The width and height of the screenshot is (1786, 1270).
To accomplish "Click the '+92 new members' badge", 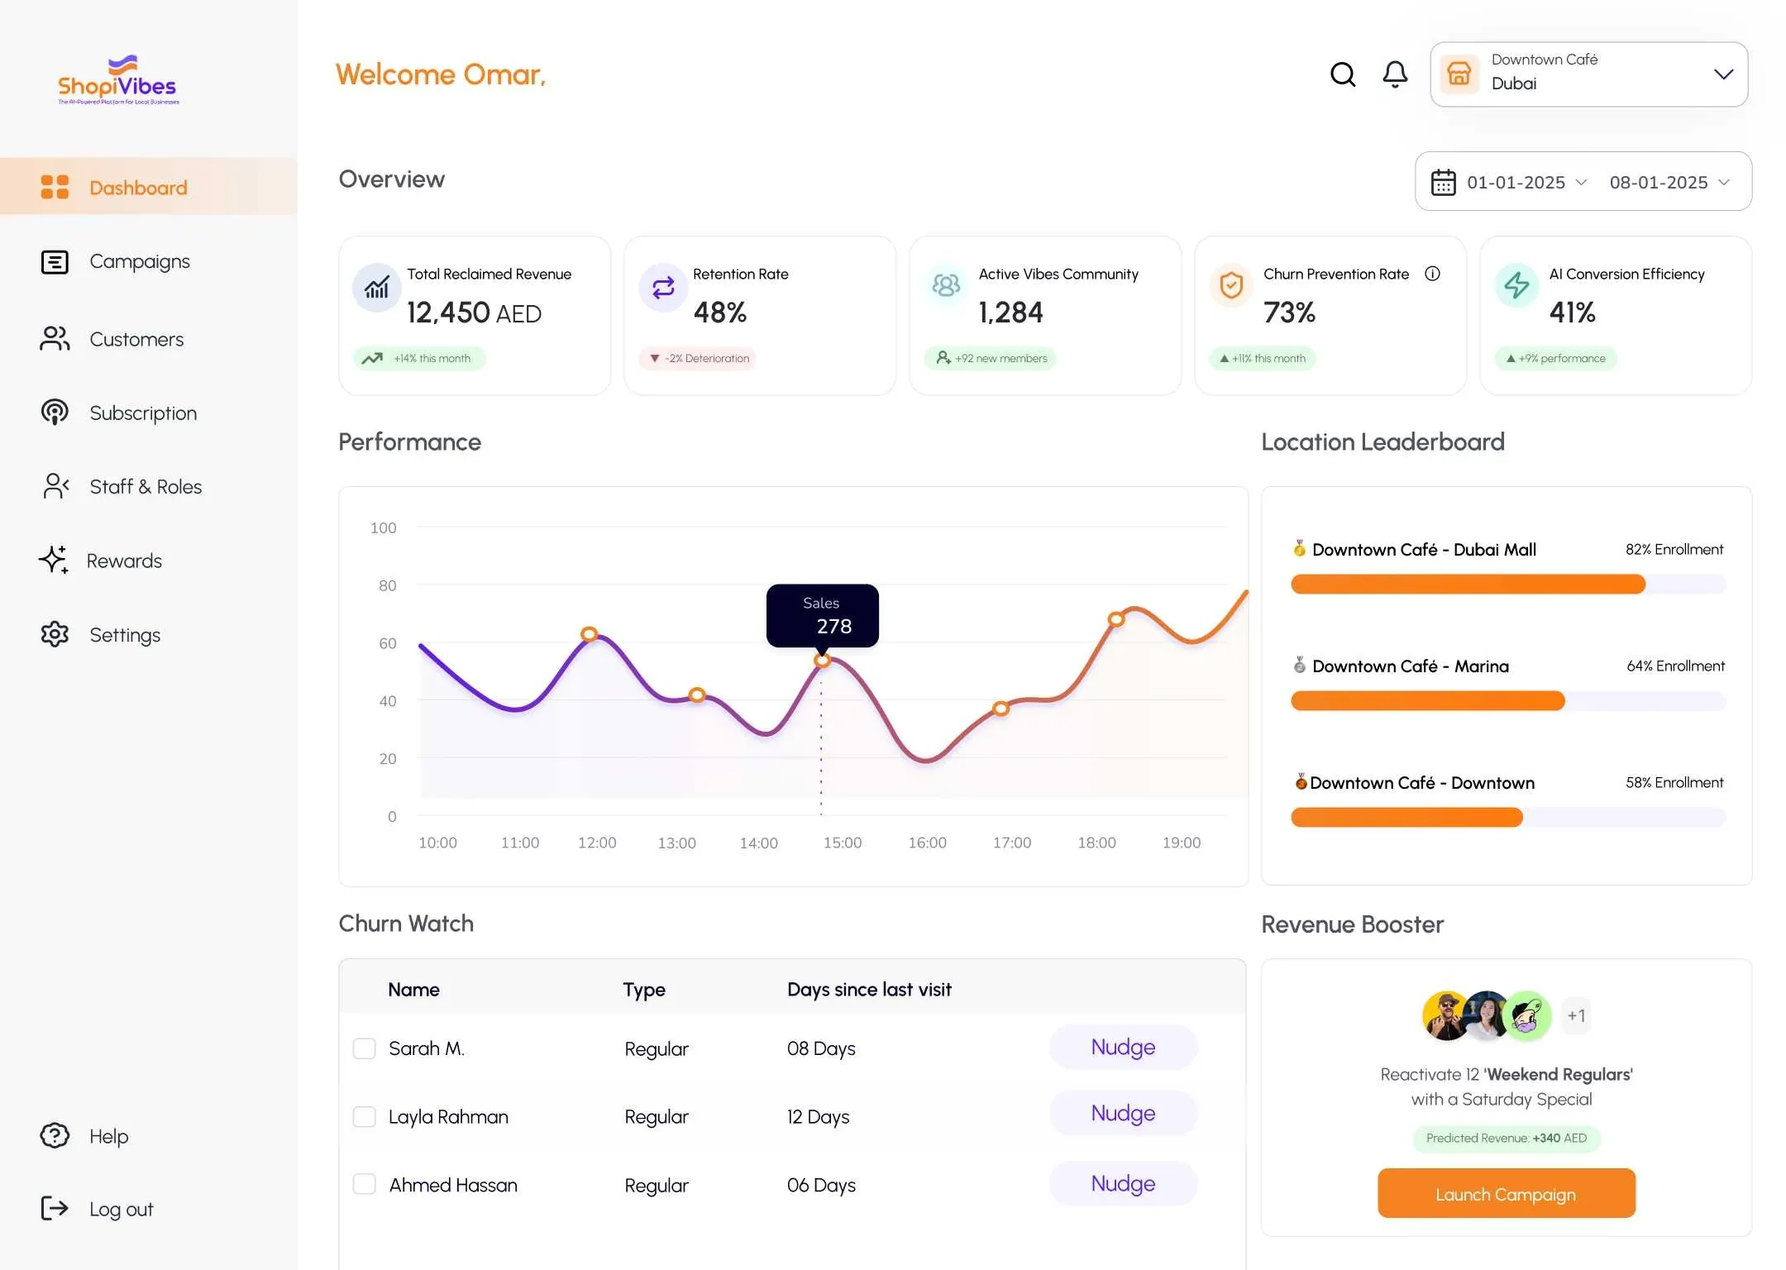I will click(991, 358).
